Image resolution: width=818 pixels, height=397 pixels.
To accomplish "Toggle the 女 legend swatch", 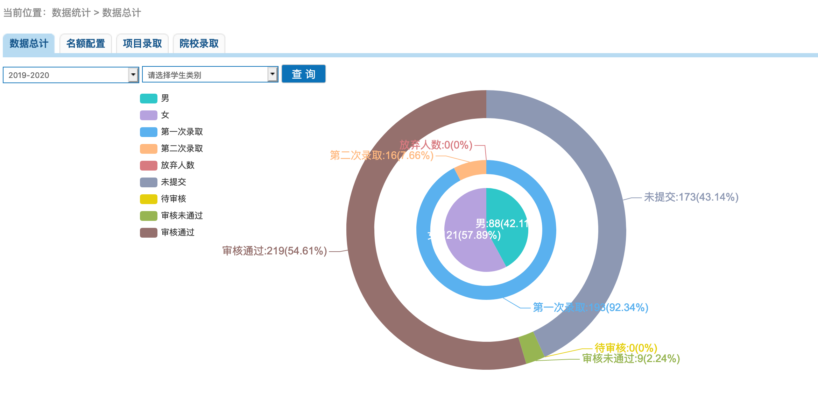I will pos(149,115).
